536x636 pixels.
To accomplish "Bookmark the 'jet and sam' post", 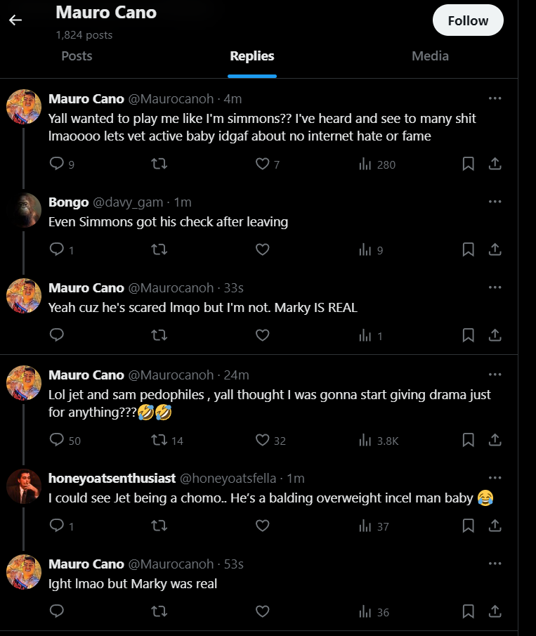I will [x=468, y=440].
